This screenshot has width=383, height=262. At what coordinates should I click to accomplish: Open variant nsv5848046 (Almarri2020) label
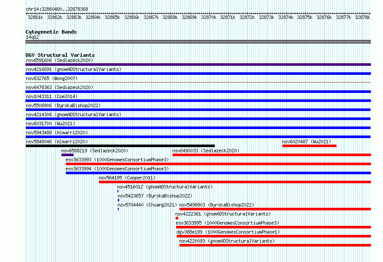57,142
